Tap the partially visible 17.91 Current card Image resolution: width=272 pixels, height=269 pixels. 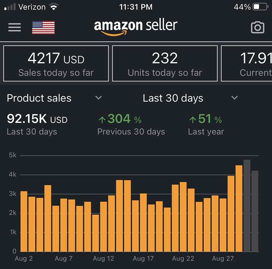coord(248,64)
